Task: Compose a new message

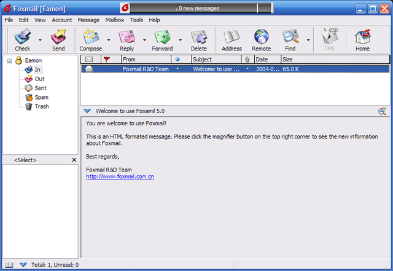Action: [x=91, y=40]
